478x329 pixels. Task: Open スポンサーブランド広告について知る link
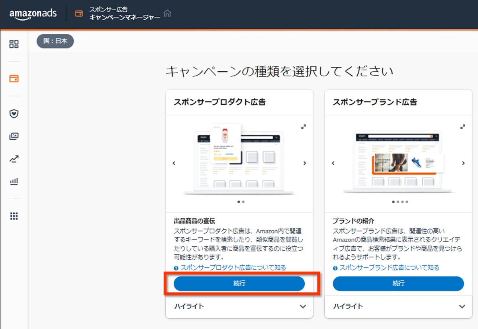click(390, 268)
